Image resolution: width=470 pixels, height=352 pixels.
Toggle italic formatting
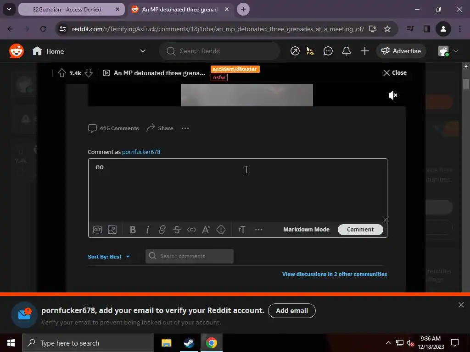click(x=147, y=230)
